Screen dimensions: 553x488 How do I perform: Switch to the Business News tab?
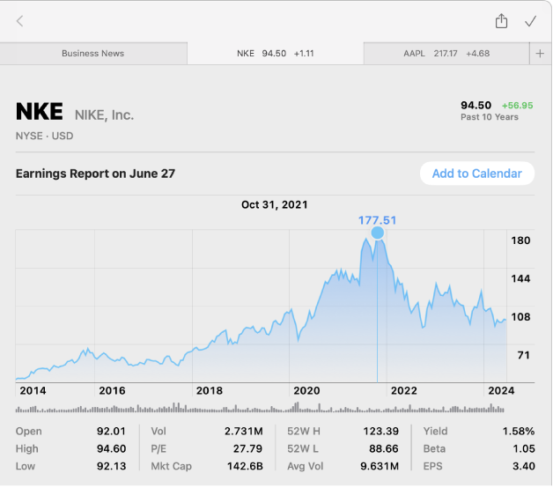tap(92, 54)
